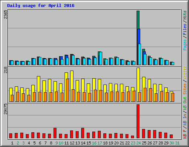Click day label 21 on the x-axis
Screen dimensions: 189x147
click(122, 143)
